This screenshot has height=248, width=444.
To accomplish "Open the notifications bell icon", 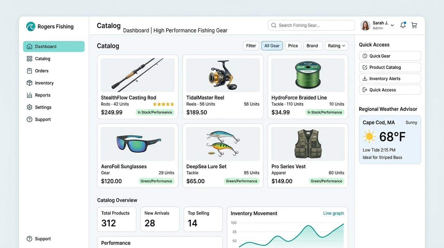I will click(403, 25).
